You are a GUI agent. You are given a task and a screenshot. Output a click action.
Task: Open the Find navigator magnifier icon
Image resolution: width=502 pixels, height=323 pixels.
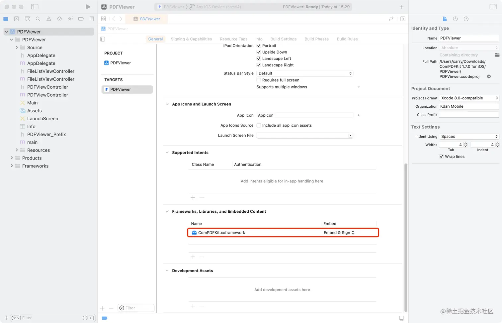38,19
